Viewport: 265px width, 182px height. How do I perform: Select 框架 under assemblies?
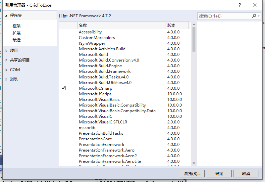(17, 26)
